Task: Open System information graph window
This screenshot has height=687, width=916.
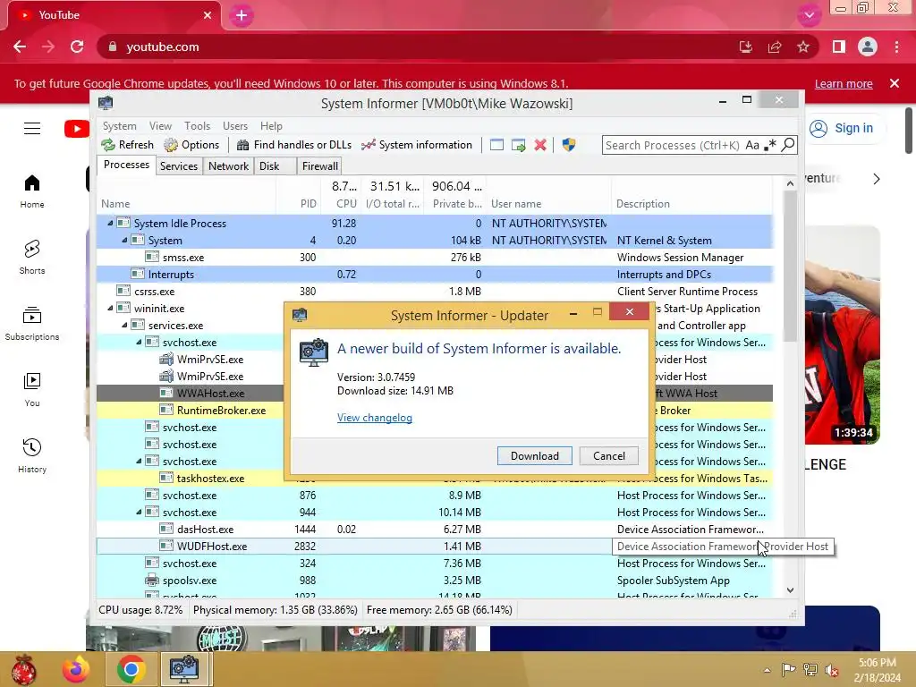Action: [417, 145]
